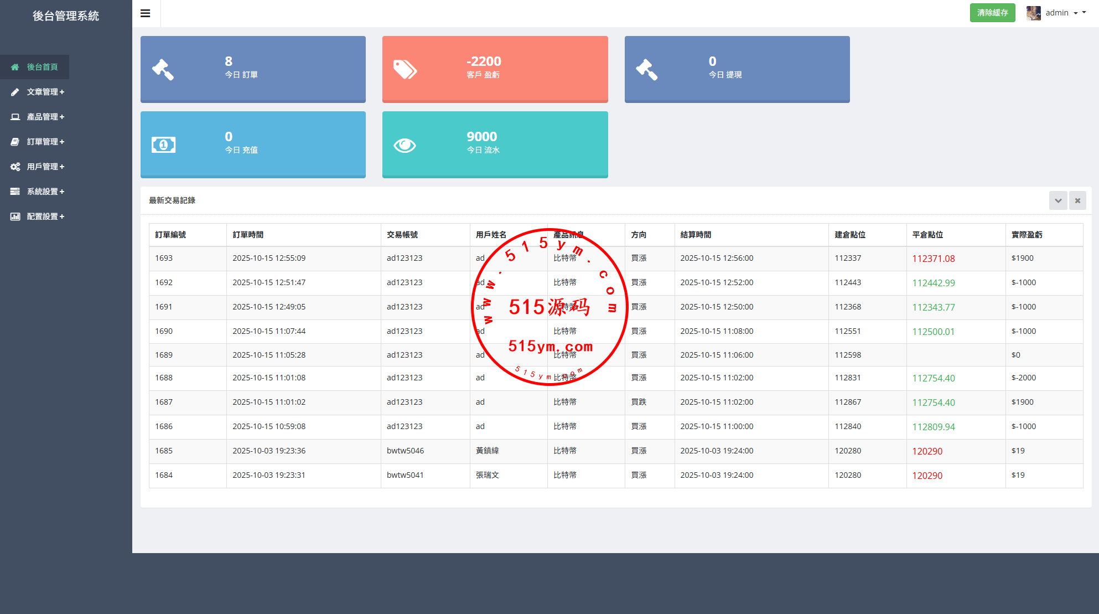Click the gears icon for 用戶管理
Viewport: 1099px width, 614px height.
tap(15, 167)
